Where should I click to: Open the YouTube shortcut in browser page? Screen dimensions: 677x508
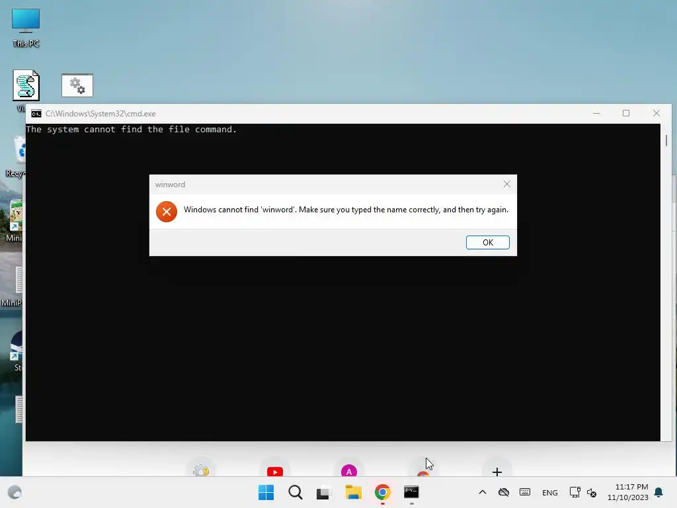[x=275, y=471]
